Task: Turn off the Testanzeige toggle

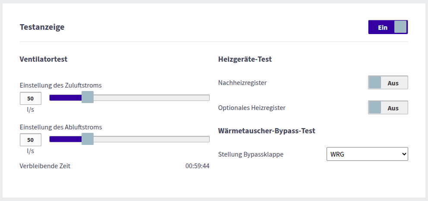Action: tap(387, 27)
